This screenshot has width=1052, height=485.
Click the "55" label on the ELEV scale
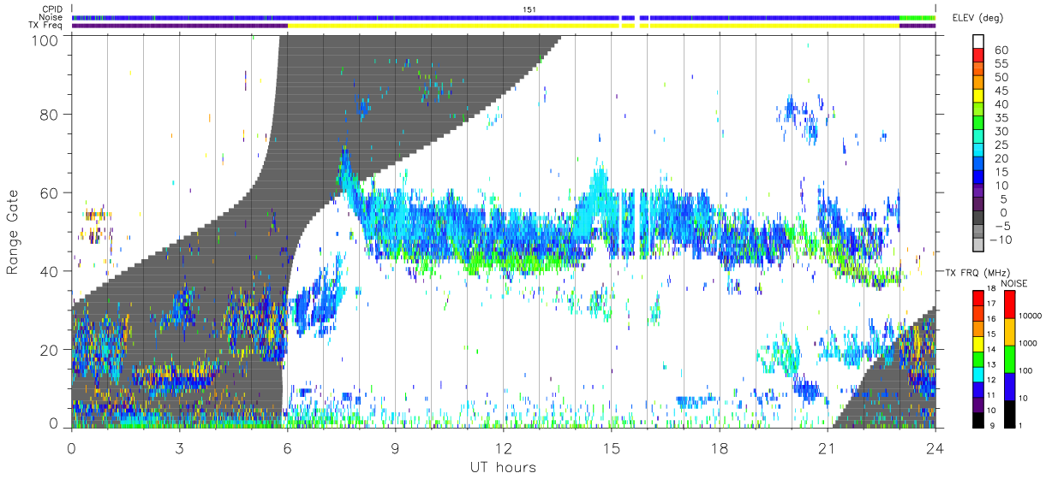pyautogui.click(x=1001, y=64)
